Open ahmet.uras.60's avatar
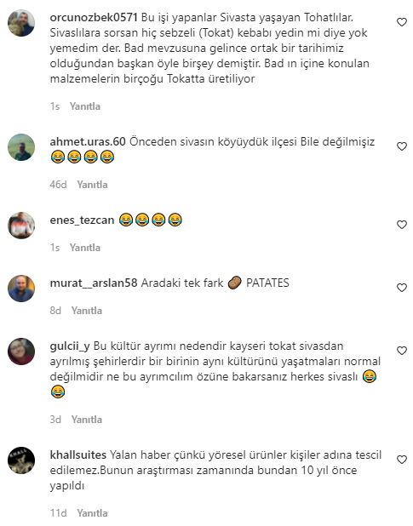Viewport: 413px width, 526px height. point(21,147)
